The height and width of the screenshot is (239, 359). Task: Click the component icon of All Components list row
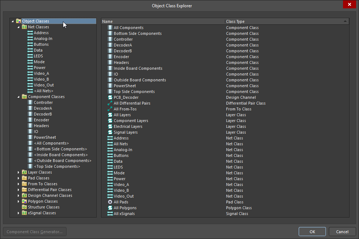[x=110, y=28]
